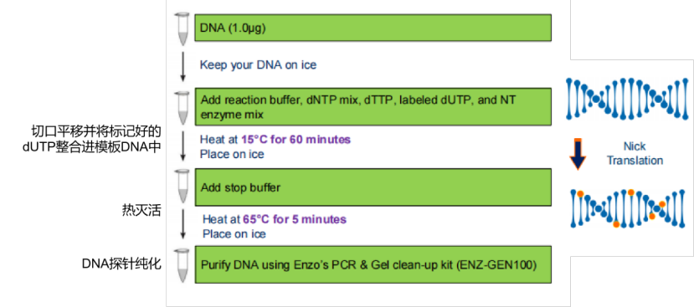Click the tube icon beside DNA (1.0µg)

tap(182, 29)
